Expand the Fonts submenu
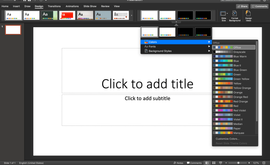Screen dimensions: 270x165 176,46
